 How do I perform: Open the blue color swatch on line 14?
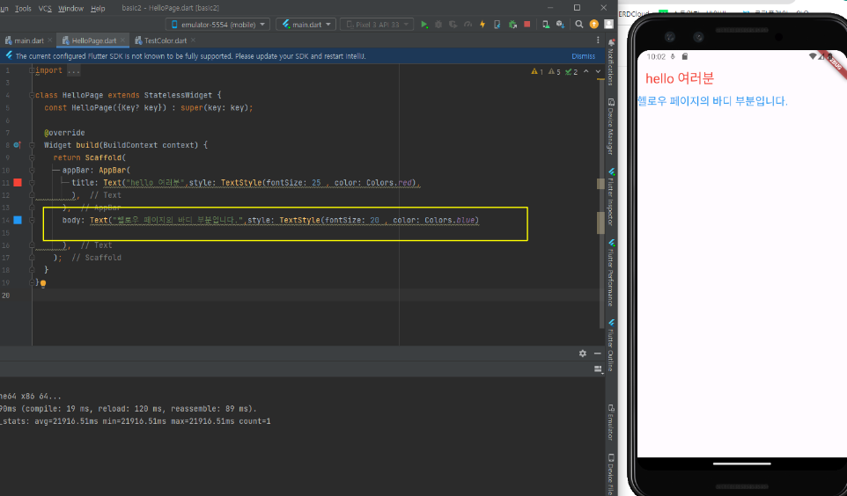click(x=18, y=220)
